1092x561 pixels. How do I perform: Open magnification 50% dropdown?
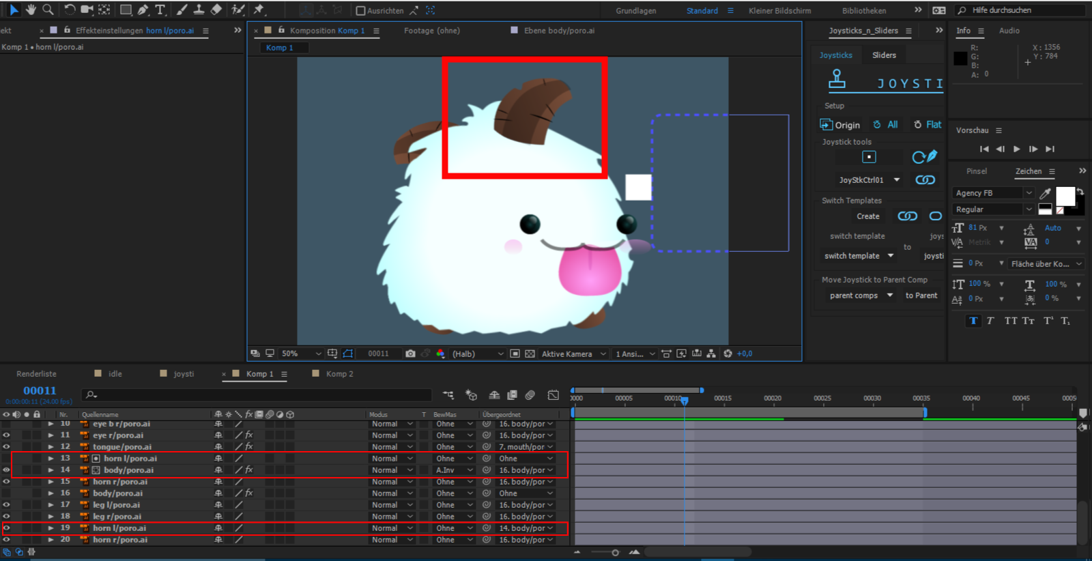pyautogui.click(x=301, y=354)
